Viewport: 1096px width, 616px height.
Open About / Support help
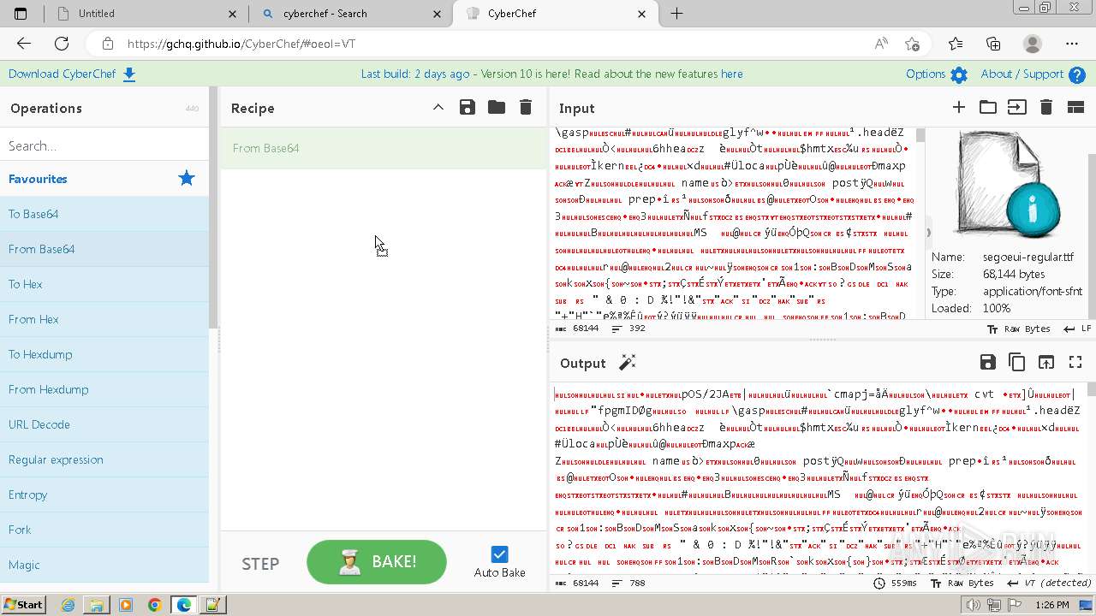[x=1033, y=74]
